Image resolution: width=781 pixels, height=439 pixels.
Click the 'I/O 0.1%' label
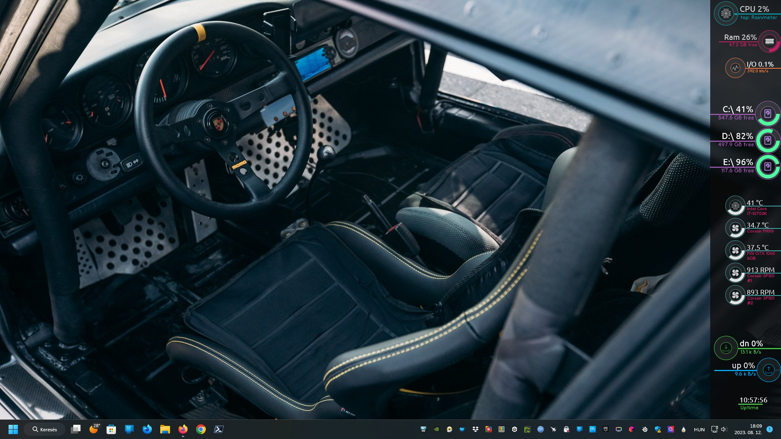click(760, 64)
